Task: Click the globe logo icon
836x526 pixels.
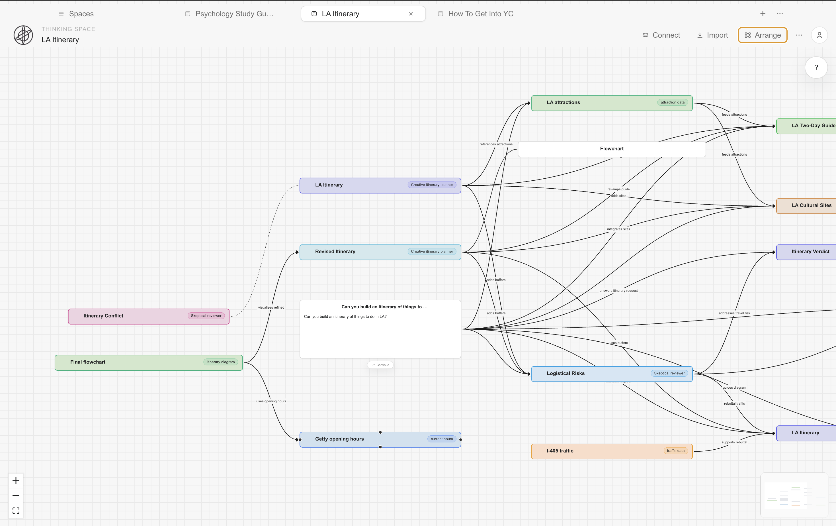Action: pos(23,35)
